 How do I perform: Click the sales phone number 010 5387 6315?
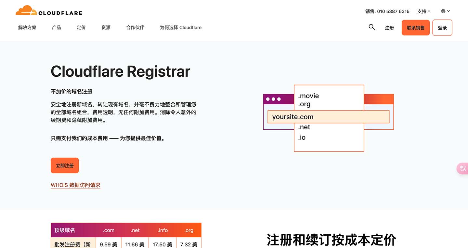point(393,11)
